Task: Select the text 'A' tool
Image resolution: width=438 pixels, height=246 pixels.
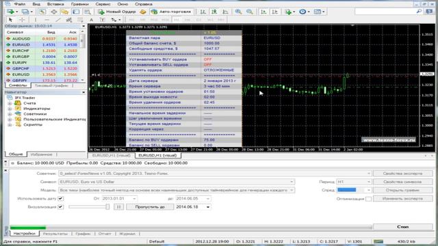Action: 91,20
